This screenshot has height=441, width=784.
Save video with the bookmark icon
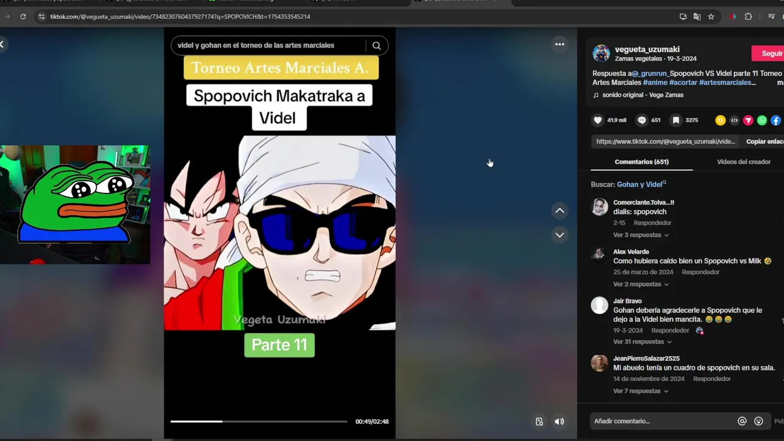pos(676,120)
